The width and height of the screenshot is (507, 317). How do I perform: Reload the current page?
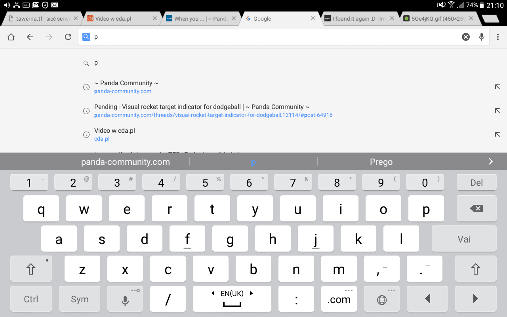pos(68,36)
